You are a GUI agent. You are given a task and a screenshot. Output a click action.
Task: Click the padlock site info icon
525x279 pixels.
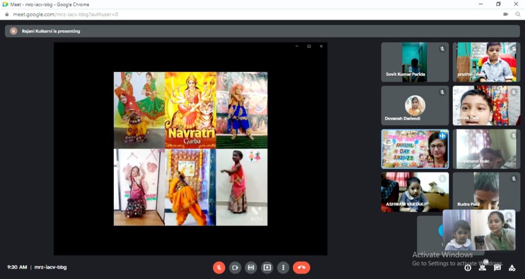[7, 14]
